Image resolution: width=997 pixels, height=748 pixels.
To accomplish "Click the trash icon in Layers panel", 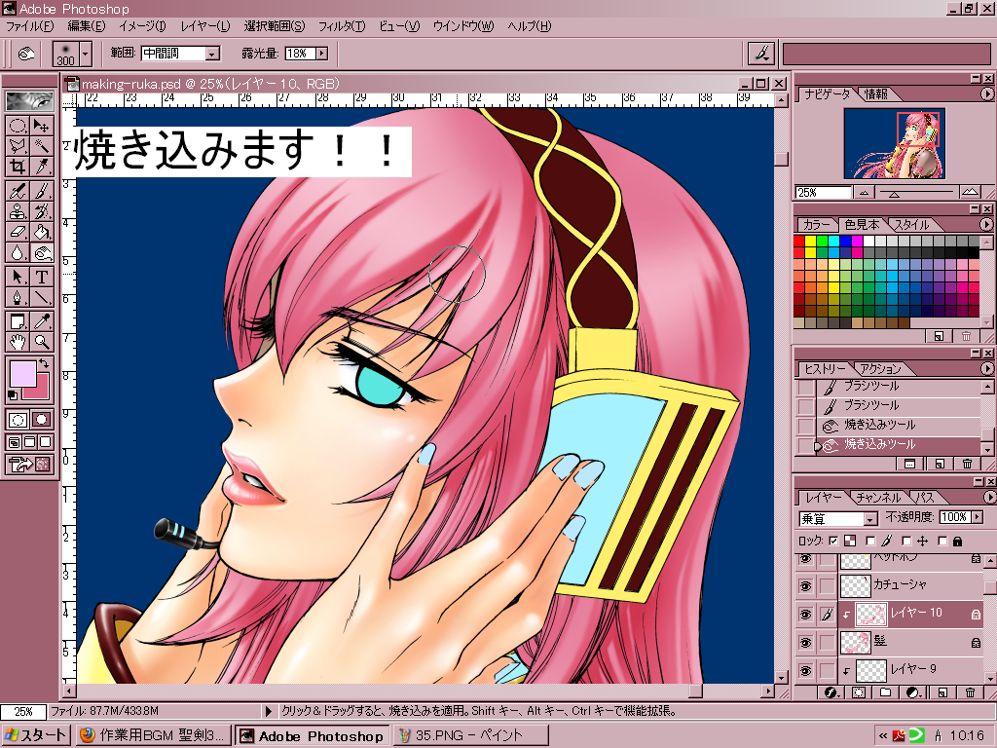I will [970, 692].
